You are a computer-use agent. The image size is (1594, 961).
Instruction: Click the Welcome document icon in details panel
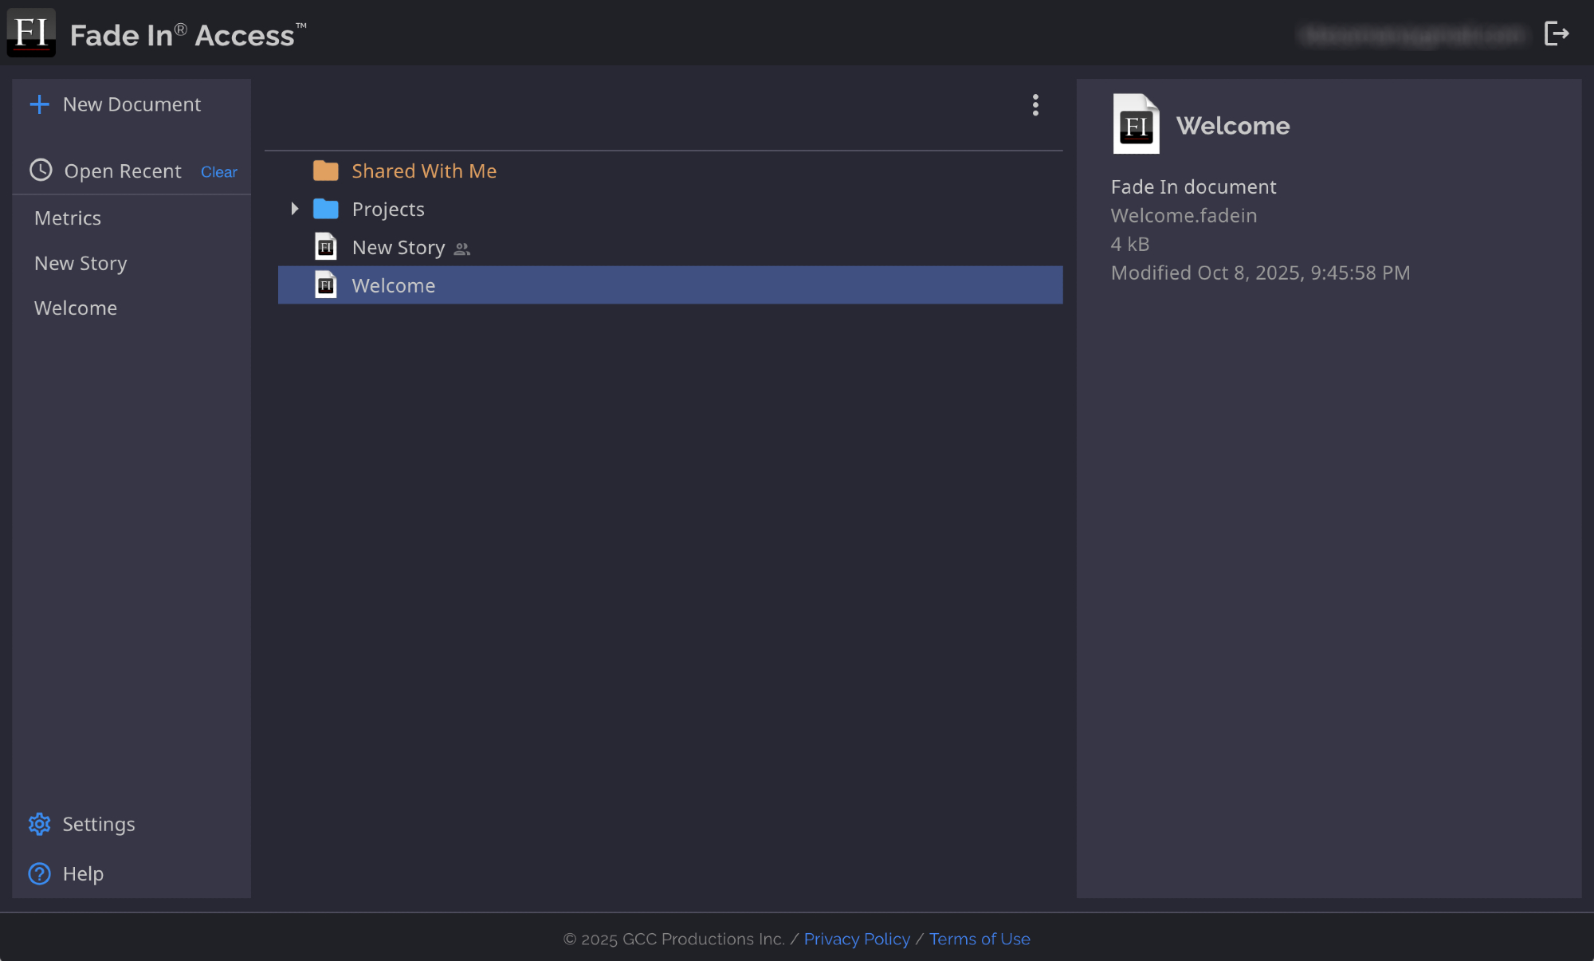(1136, 124)
